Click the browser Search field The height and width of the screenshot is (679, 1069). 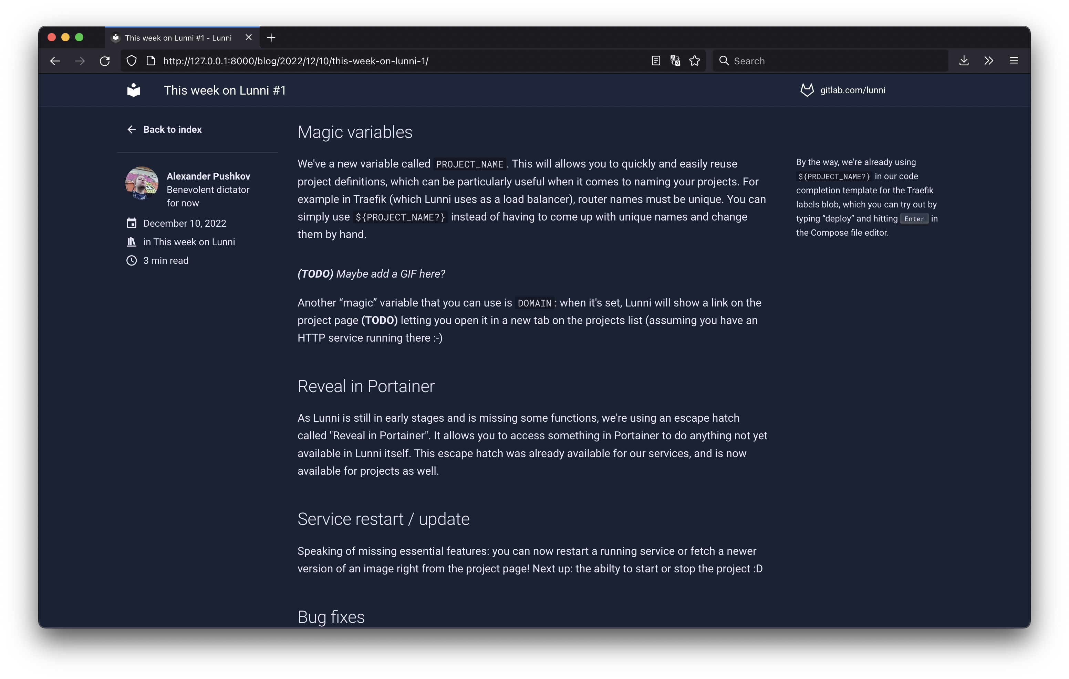pyautogui.click(x=830, y=61)
